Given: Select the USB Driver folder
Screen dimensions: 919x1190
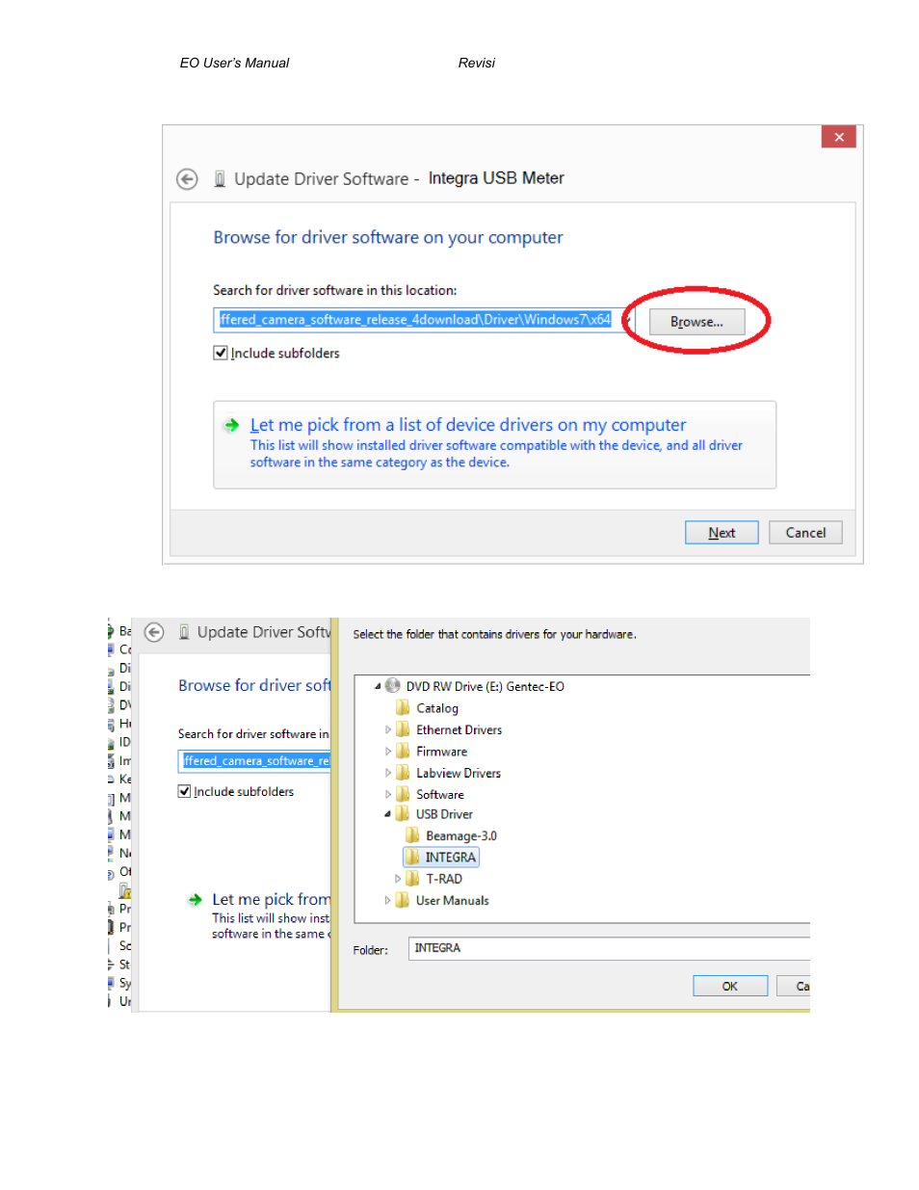Looking at the screenshot, I should (444, 814).
